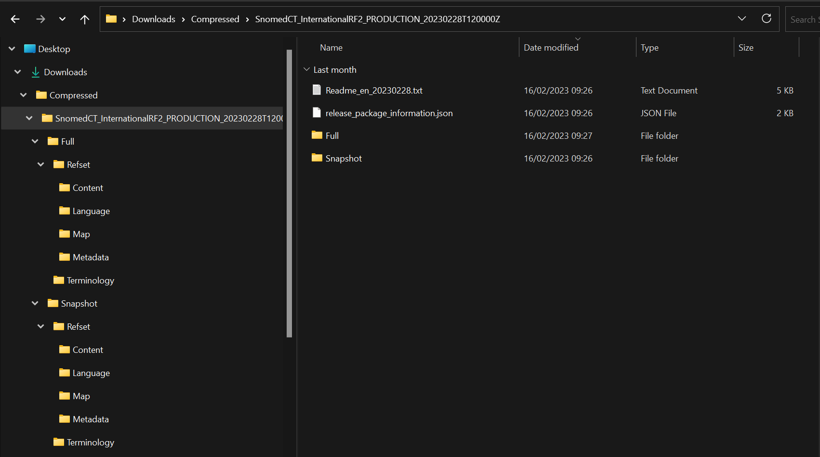Click navigation pane vertical scrollbar
The width and height of the screenshot is (820, 457).
[x=289, y=193]
